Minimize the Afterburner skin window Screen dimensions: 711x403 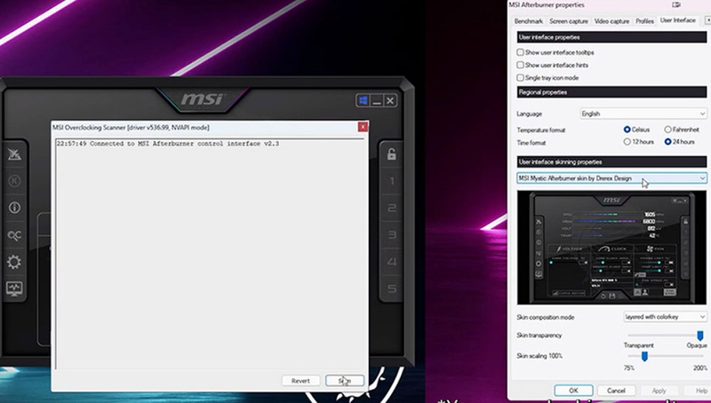pos(376,100)
